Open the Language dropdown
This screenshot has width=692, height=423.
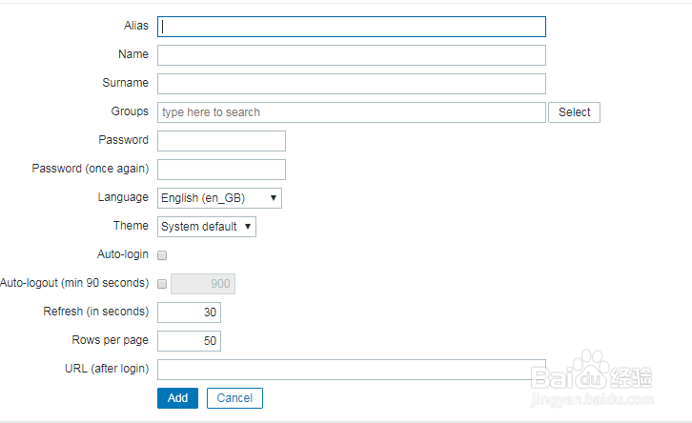tap(219, 198)
